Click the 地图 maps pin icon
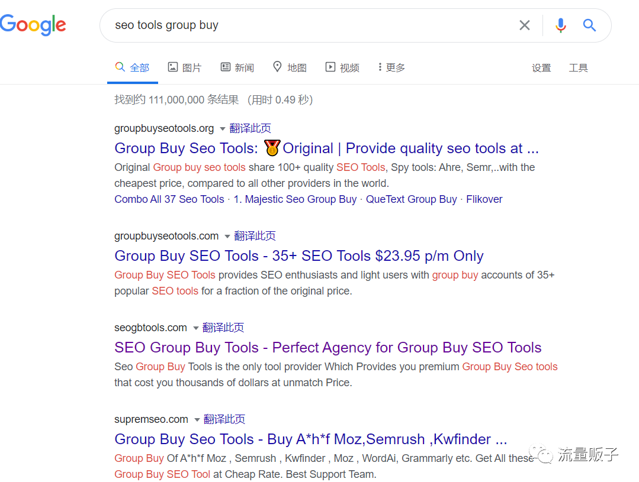Viewport: 639px width, 482px height. 277,67
